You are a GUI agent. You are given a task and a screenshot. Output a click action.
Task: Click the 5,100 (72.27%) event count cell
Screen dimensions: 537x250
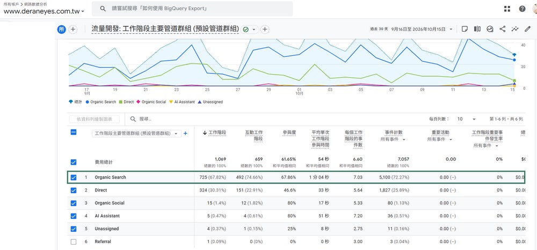click(x=394, y=178)
